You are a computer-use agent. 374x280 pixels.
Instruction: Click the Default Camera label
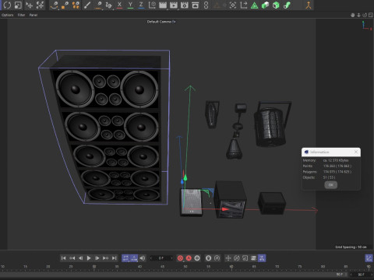[159, 22]
